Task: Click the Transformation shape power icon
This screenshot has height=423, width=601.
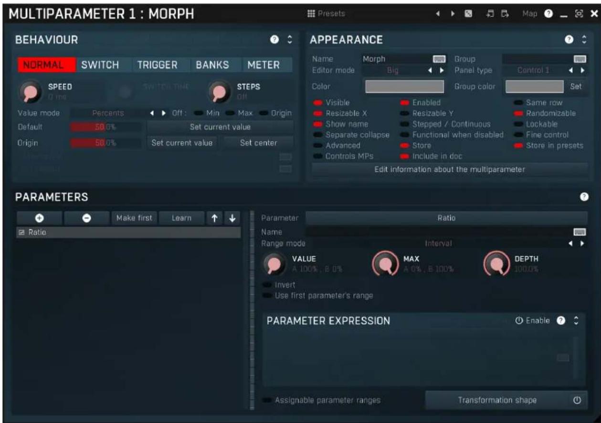Action: click(577, 400)
